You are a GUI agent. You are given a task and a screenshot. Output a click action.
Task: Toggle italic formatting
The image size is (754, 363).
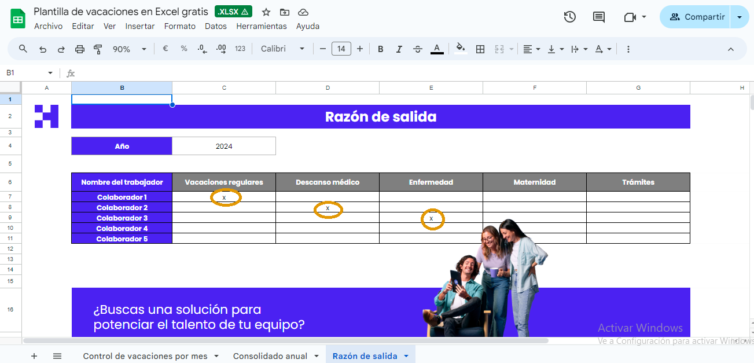point(399,49)
